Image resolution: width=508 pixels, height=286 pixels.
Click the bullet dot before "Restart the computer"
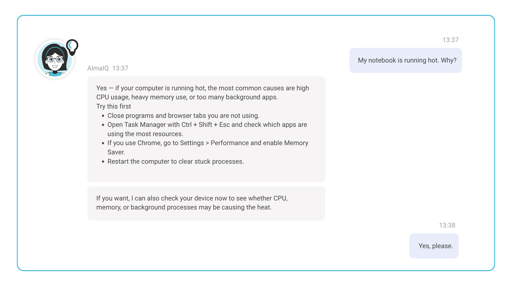point(103,162)
